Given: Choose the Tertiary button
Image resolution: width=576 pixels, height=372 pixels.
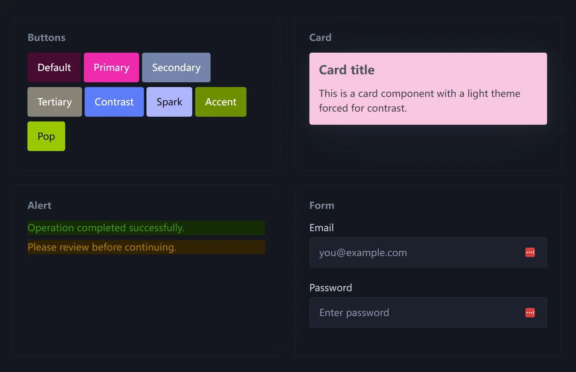Looking at the screenshot, I should pos(55,102).
